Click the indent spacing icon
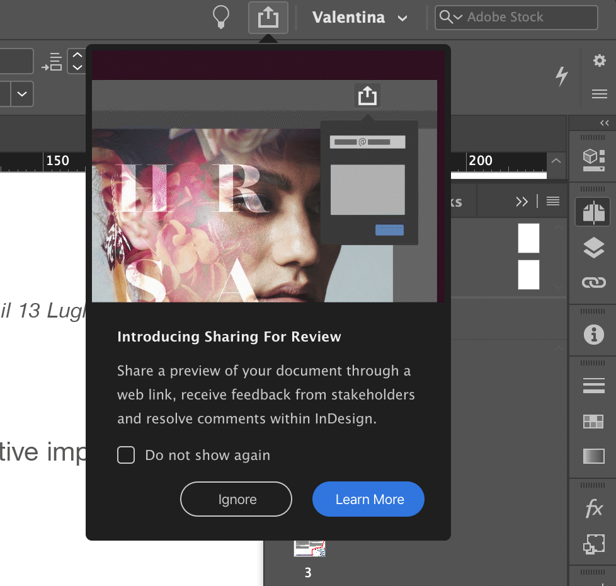Image resolution: width=616 pixels, height=586 pixels. click(x=52, y=62)
